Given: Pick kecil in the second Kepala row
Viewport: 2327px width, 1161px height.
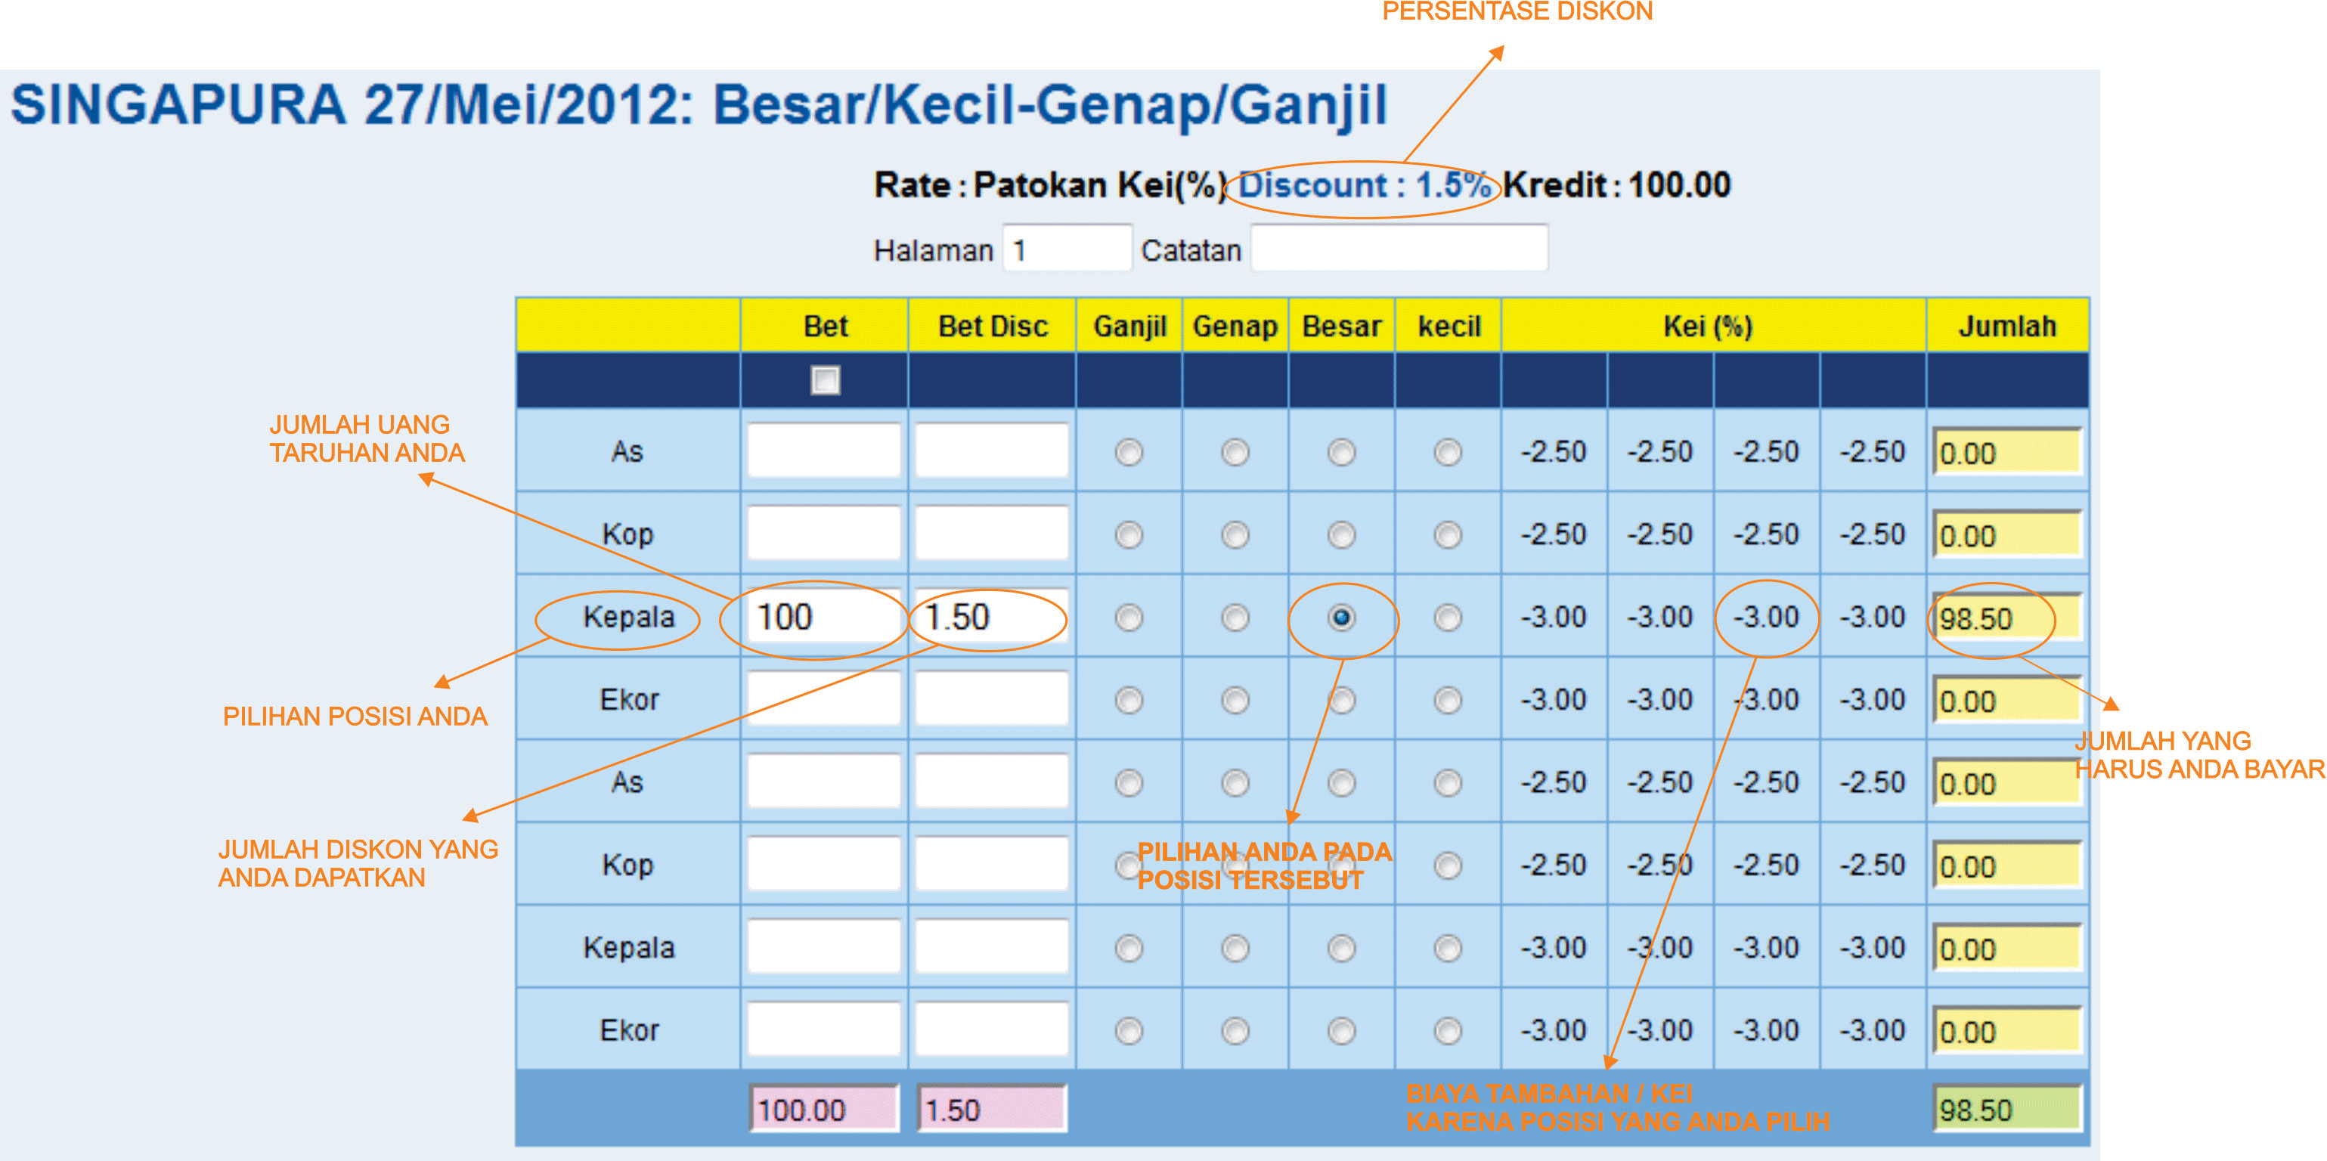Looking at the screenshot, I should 1448,948.
